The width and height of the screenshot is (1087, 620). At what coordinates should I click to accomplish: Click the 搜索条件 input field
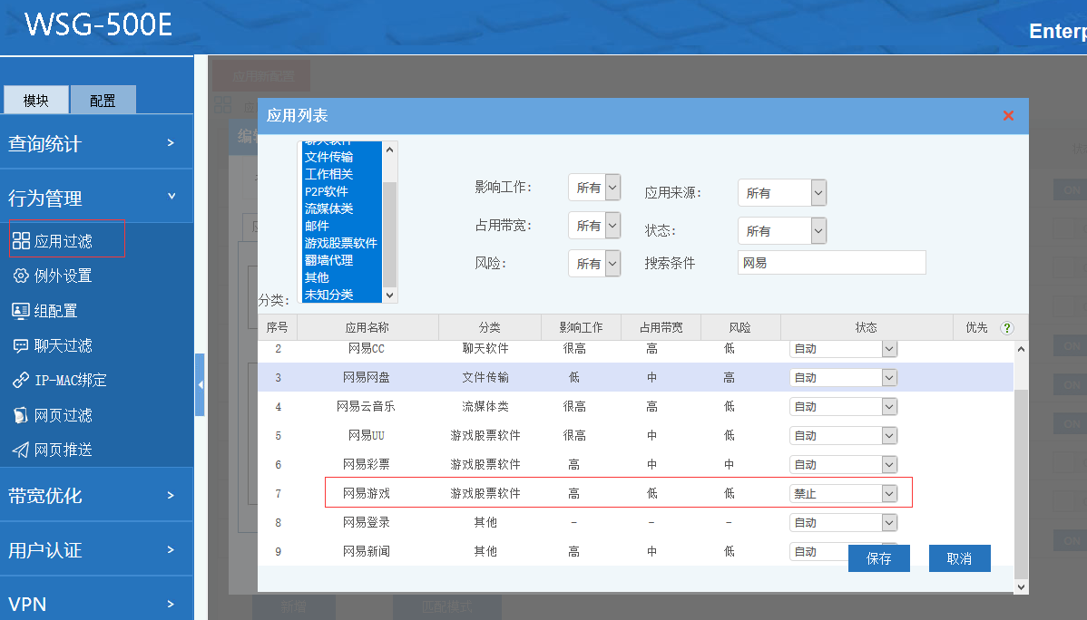(x=831, y=263)
